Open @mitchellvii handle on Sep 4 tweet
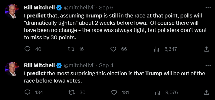This screenshot has width=215, height=100. (79, 66)
